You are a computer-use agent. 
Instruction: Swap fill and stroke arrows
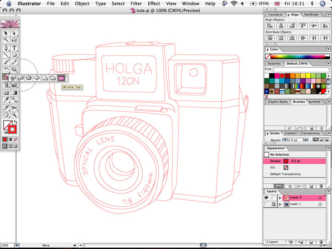tap(15, 122)
